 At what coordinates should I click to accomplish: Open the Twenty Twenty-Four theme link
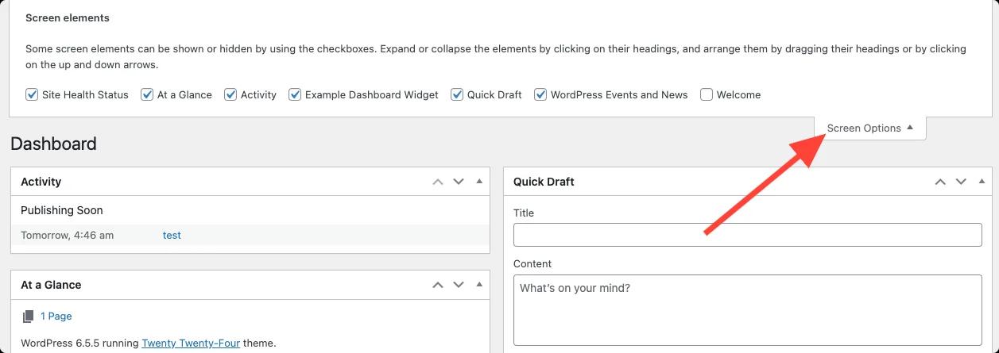pyautogui.click(x=191, y=343)
